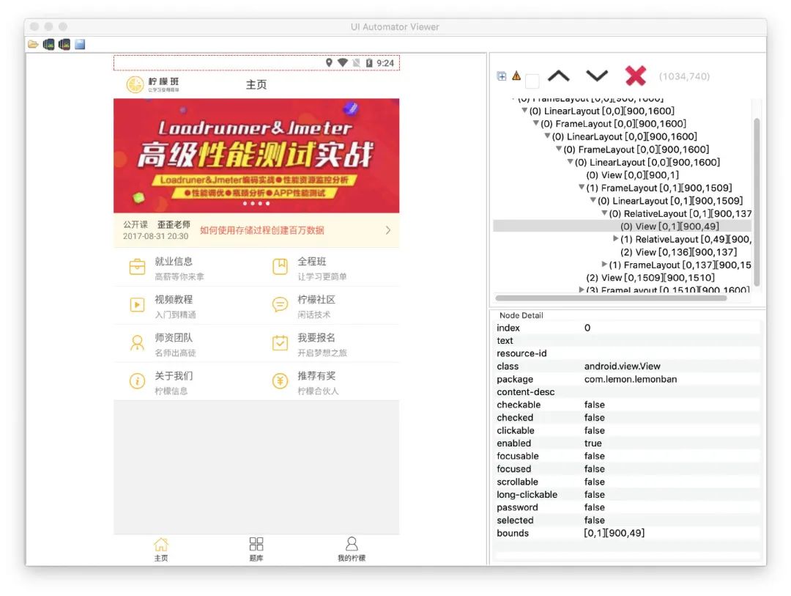Click the content-desc label in Node Detail
The width and height of the screenshot is (791, 596).
point(526,392)
